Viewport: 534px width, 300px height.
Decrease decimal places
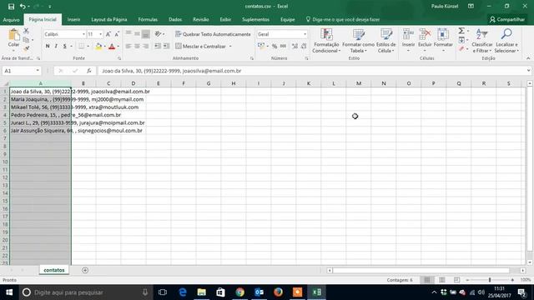tap(304, 47)
